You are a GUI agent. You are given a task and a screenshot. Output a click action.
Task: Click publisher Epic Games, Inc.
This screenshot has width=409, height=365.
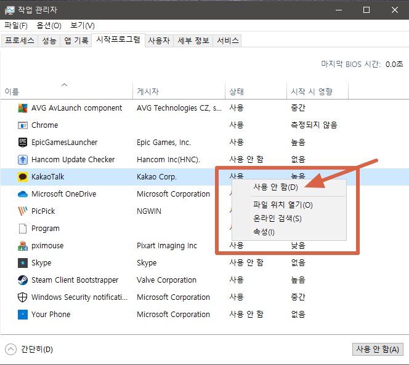tap(164, 143)
